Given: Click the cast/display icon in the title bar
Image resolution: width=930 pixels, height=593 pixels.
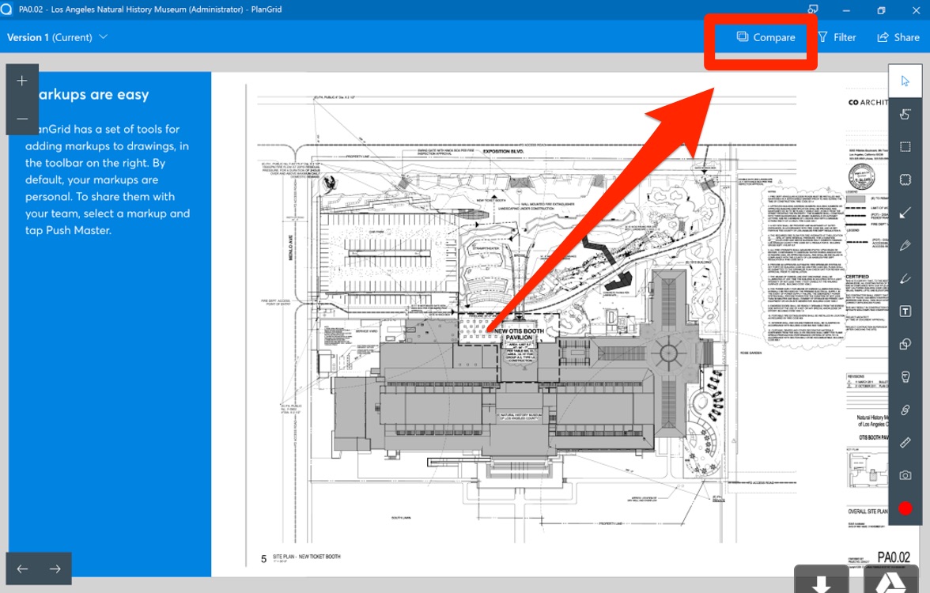Looking at the screenshot, I should coord(812,9).
